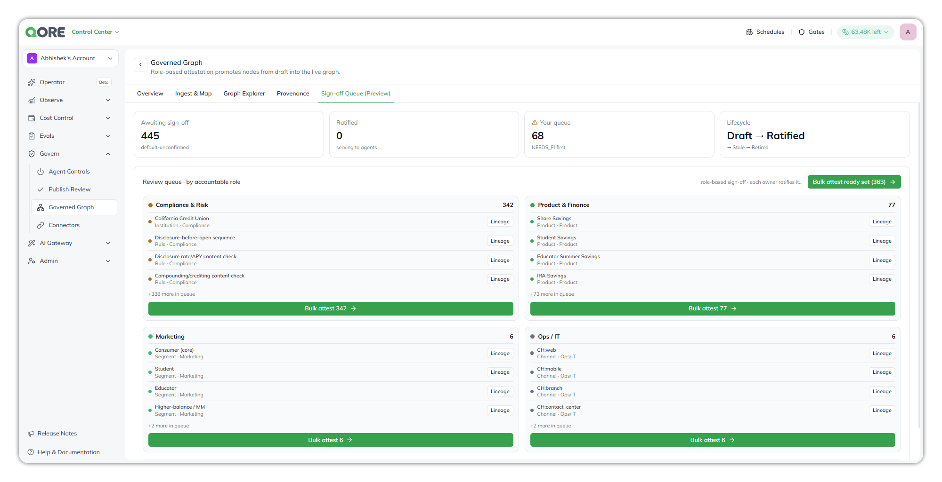Click the vertical page scrollbar
The height and width of the screenshot is (482, 942).
918,265
